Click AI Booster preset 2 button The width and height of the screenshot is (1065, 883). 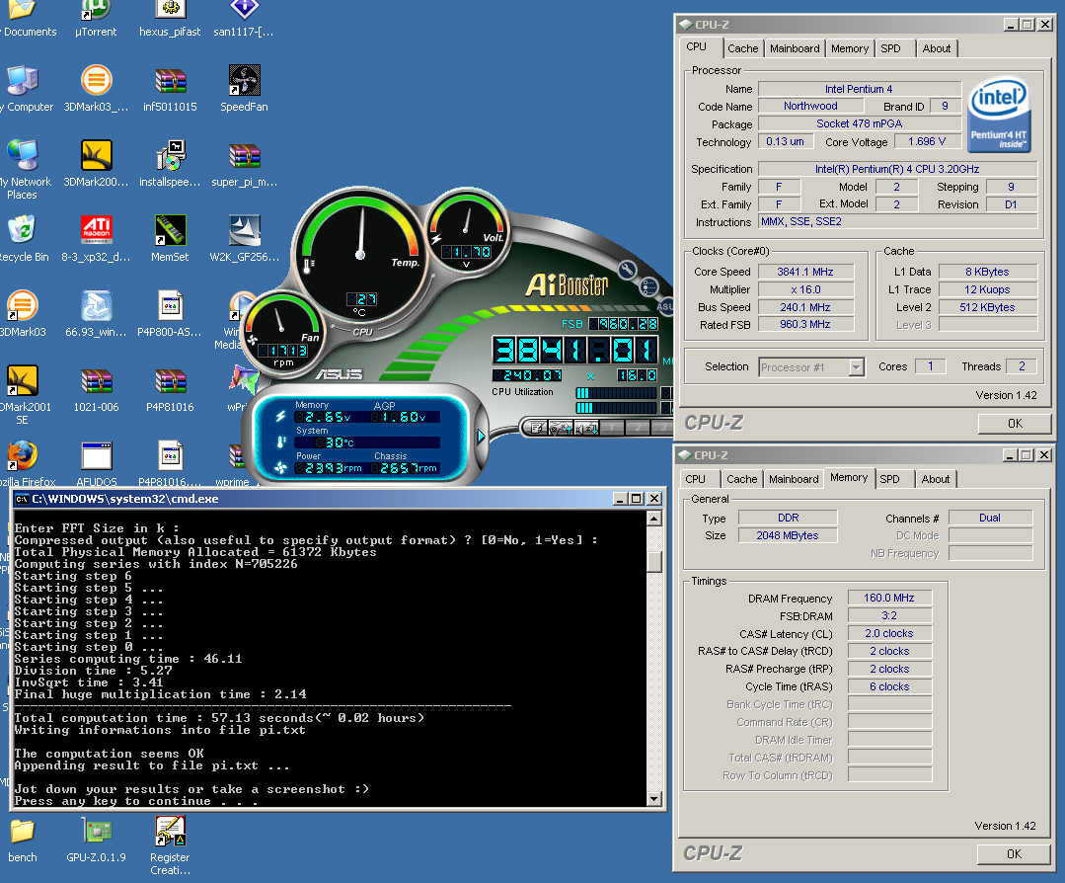tap(637, 428)
